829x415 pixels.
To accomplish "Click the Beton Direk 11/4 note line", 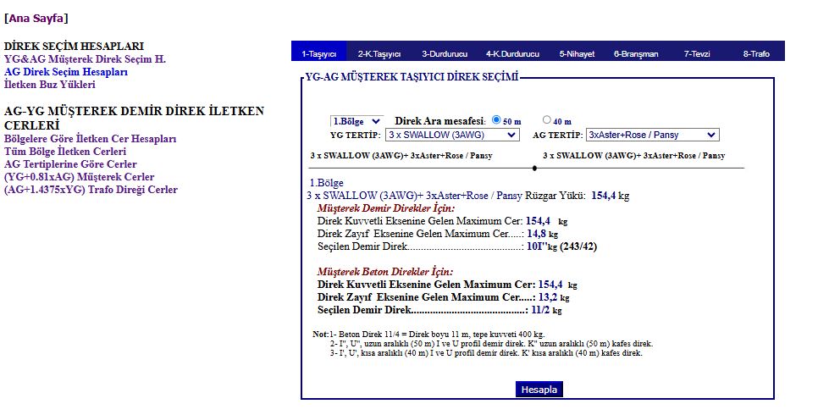I will point(437,335).
